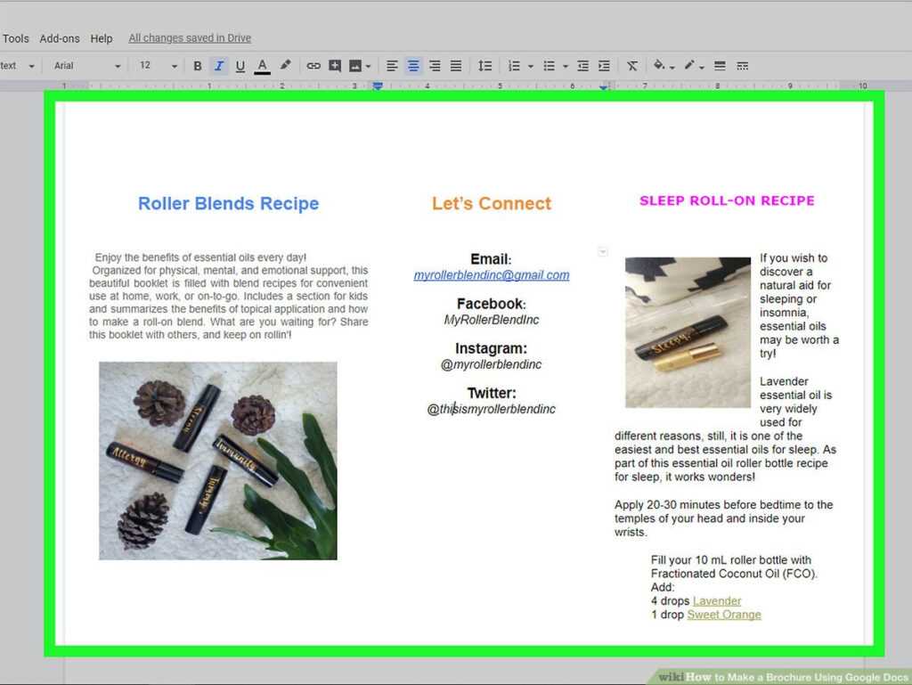Open the Add-ons menu

coord(60,38)
